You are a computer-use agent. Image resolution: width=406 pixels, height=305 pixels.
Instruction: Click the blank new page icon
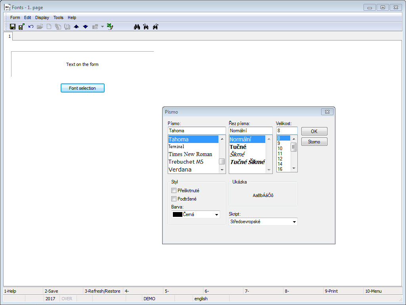(49, 27)
